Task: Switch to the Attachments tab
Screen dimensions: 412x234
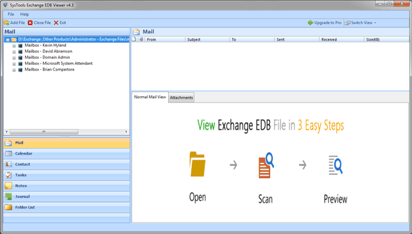Action: [182, 97]
